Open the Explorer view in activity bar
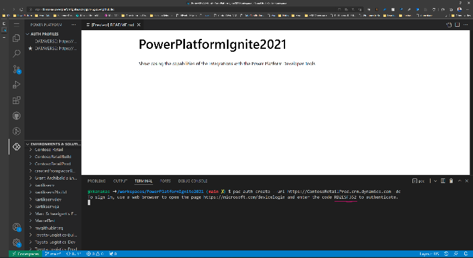Screen dimensions: 473x258 coord(17,38)
